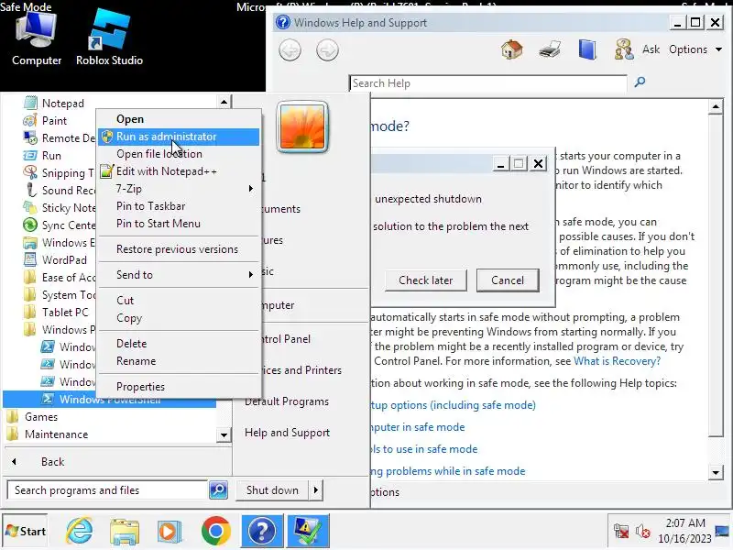Open the Computer desktop icon
This screenshot has height=550, width=733.
pos(36,39)
